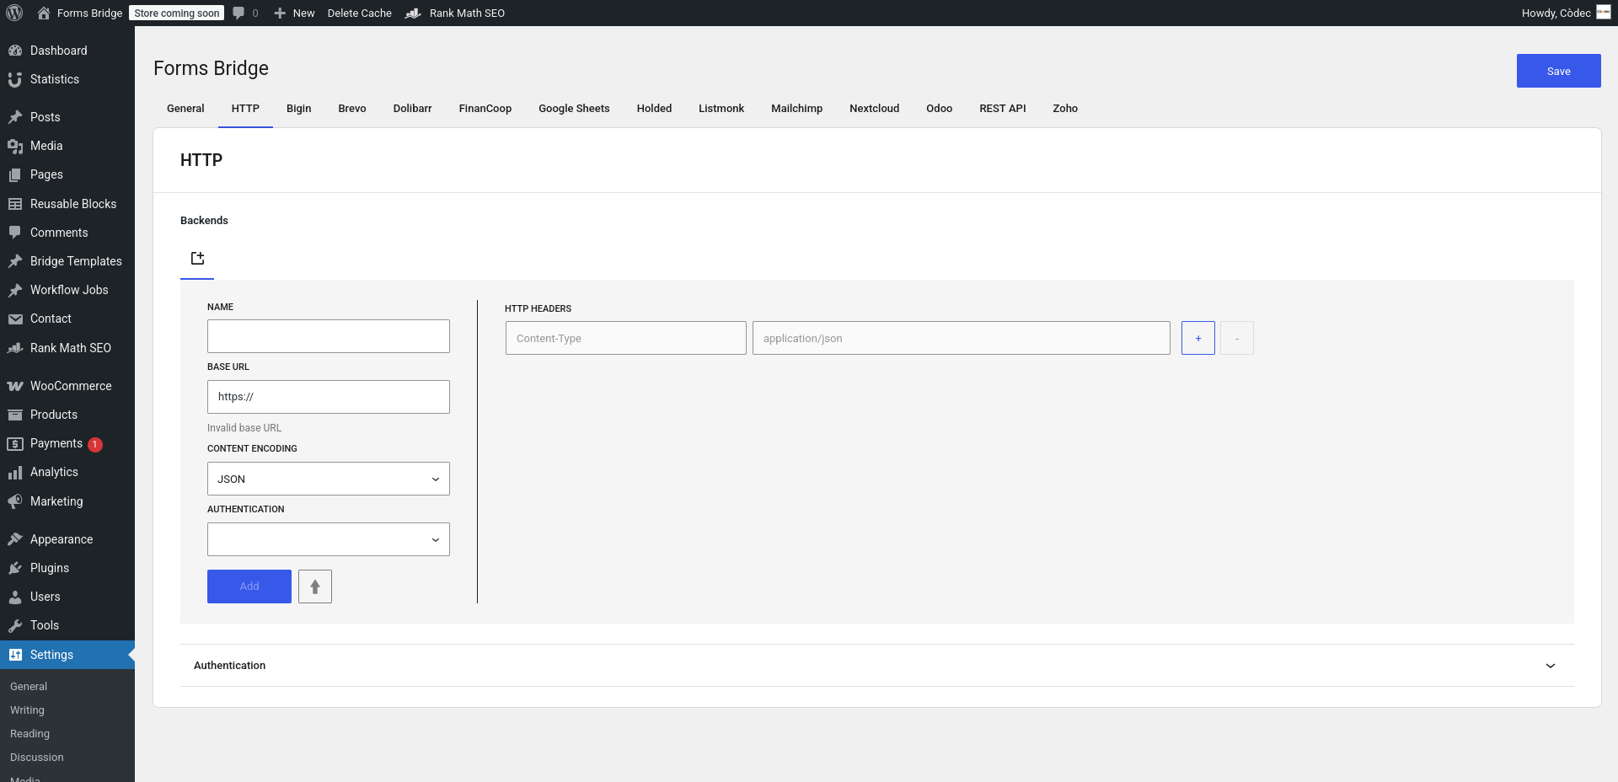1618x782 pixels.
Task: Open Reusable Blocks menu
Action: click(x=67, y=204)
